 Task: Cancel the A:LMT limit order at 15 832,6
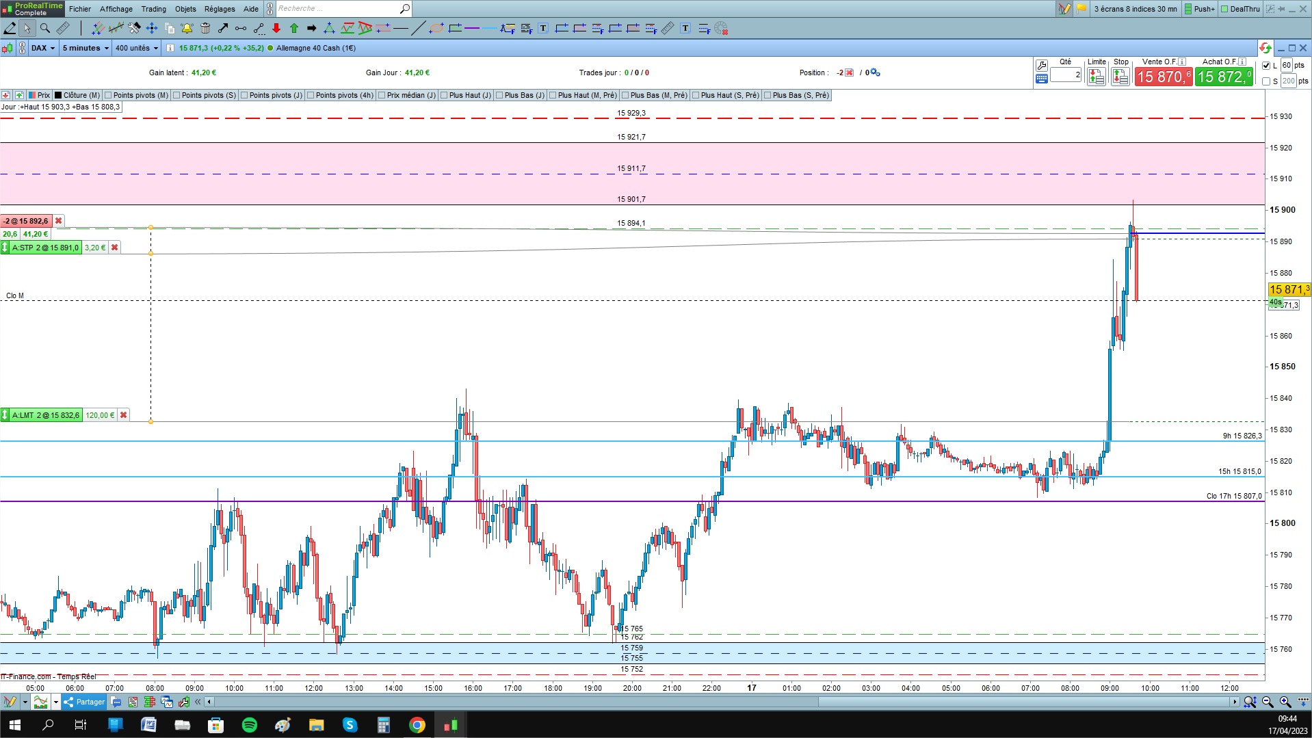pos(124,415)
